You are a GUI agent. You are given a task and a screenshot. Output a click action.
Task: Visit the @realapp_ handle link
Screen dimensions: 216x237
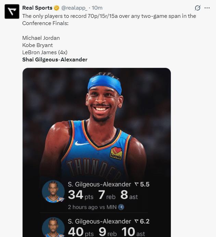pyautogui.click(x=74, y=8)
